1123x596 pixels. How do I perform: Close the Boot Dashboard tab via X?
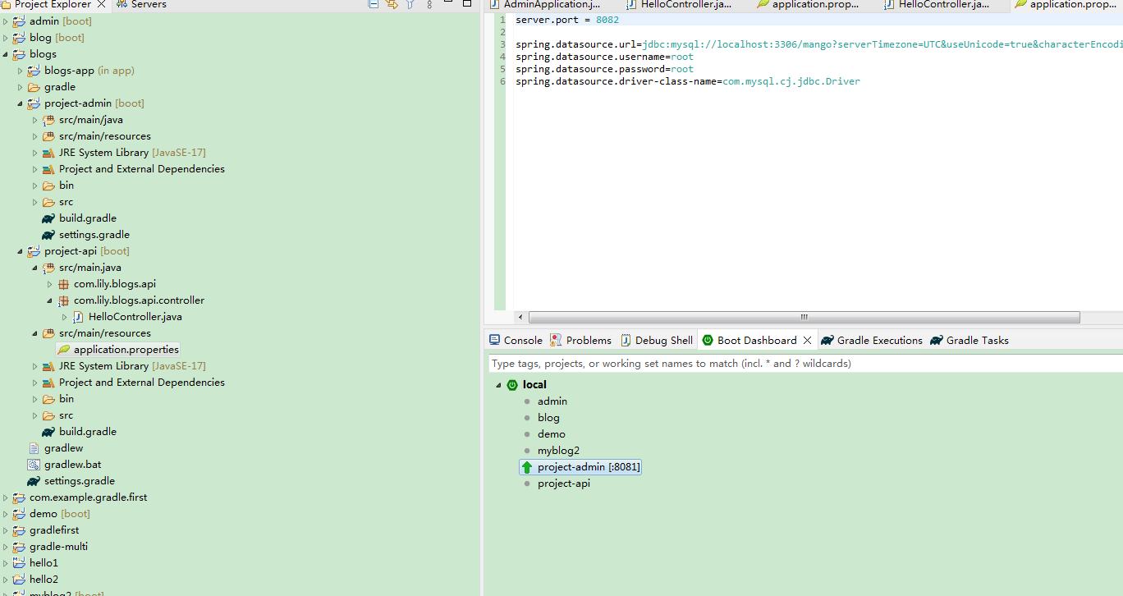click(x=807, y=340)
